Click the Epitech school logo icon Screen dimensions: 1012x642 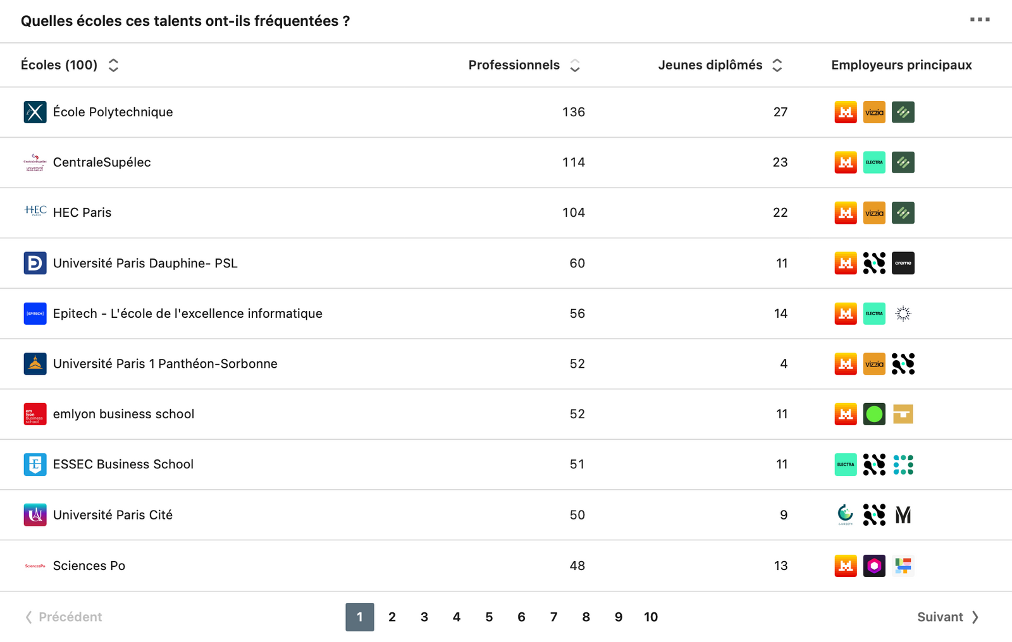coord(35,313)
